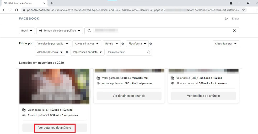The height and width of the screenshot is (134, 258).
Task: Open ad details for R$3 mil ad
Action: 55,128
